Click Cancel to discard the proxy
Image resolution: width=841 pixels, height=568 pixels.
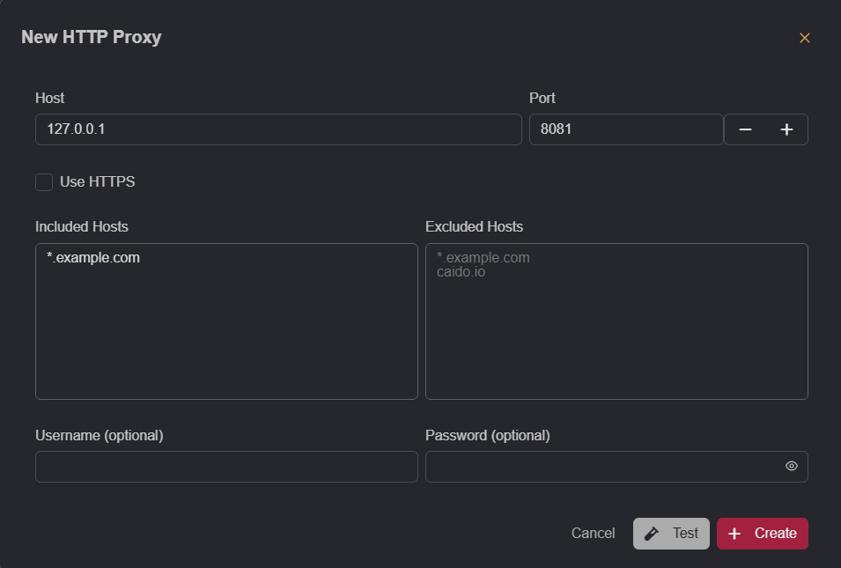593,533
